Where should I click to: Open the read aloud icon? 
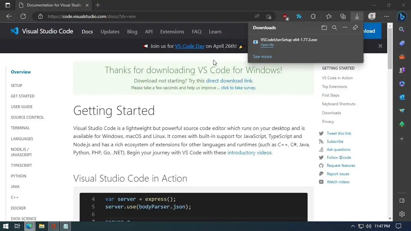pyautogui.click(x=257, y=16)
